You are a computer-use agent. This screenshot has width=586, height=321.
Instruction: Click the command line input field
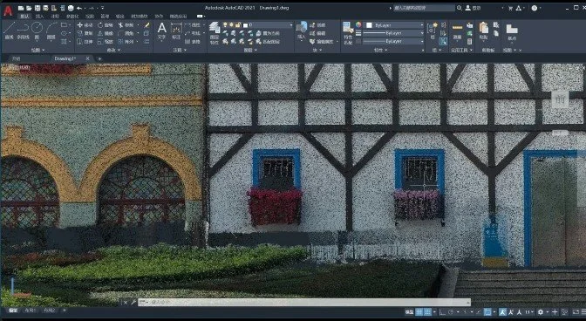[x=304, y=302]
